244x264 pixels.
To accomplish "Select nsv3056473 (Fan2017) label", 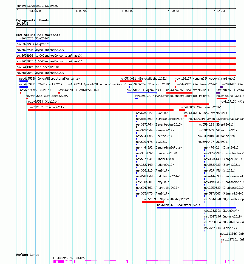I will (x=152, y=193).
